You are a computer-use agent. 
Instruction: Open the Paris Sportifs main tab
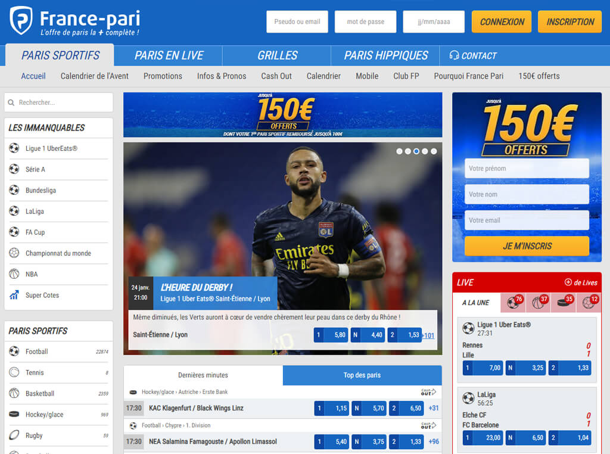60,55
